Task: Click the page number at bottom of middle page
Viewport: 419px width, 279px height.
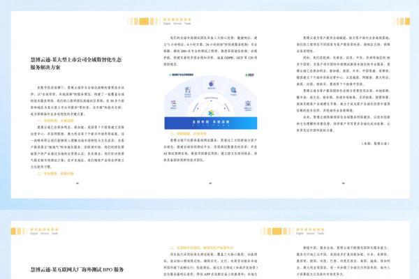Action: (x=209, y=183)
